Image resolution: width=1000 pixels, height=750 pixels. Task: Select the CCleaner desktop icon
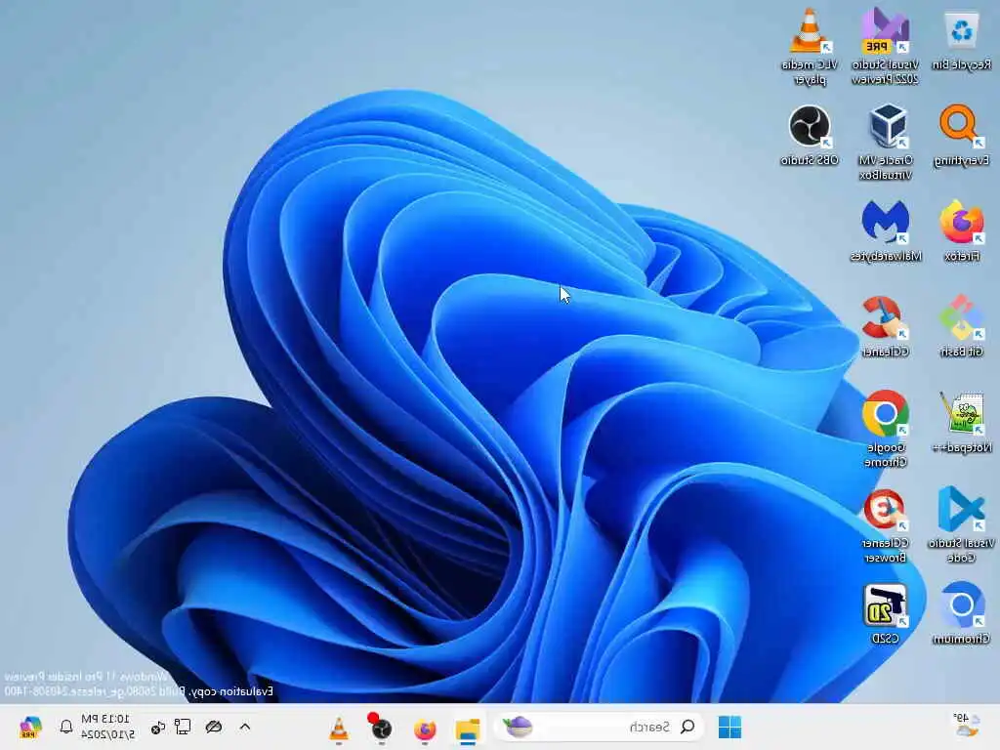pyautogui.click(x=885, y=326)
